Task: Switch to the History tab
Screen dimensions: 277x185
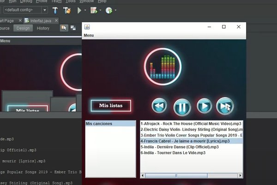Action: pos(43,28)
